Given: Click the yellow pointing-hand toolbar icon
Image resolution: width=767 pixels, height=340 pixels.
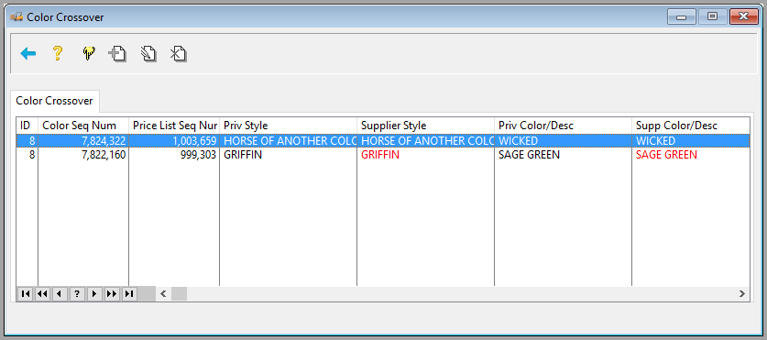Looking at the screenshot, I should (89, 53).
